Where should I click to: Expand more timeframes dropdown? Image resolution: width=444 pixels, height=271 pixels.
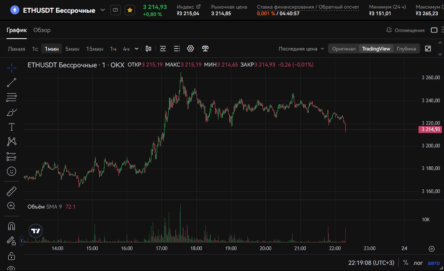(x=137, y=49)
